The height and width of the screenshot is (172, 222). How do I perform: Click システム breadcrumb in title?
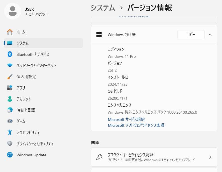tap(103, 8)
